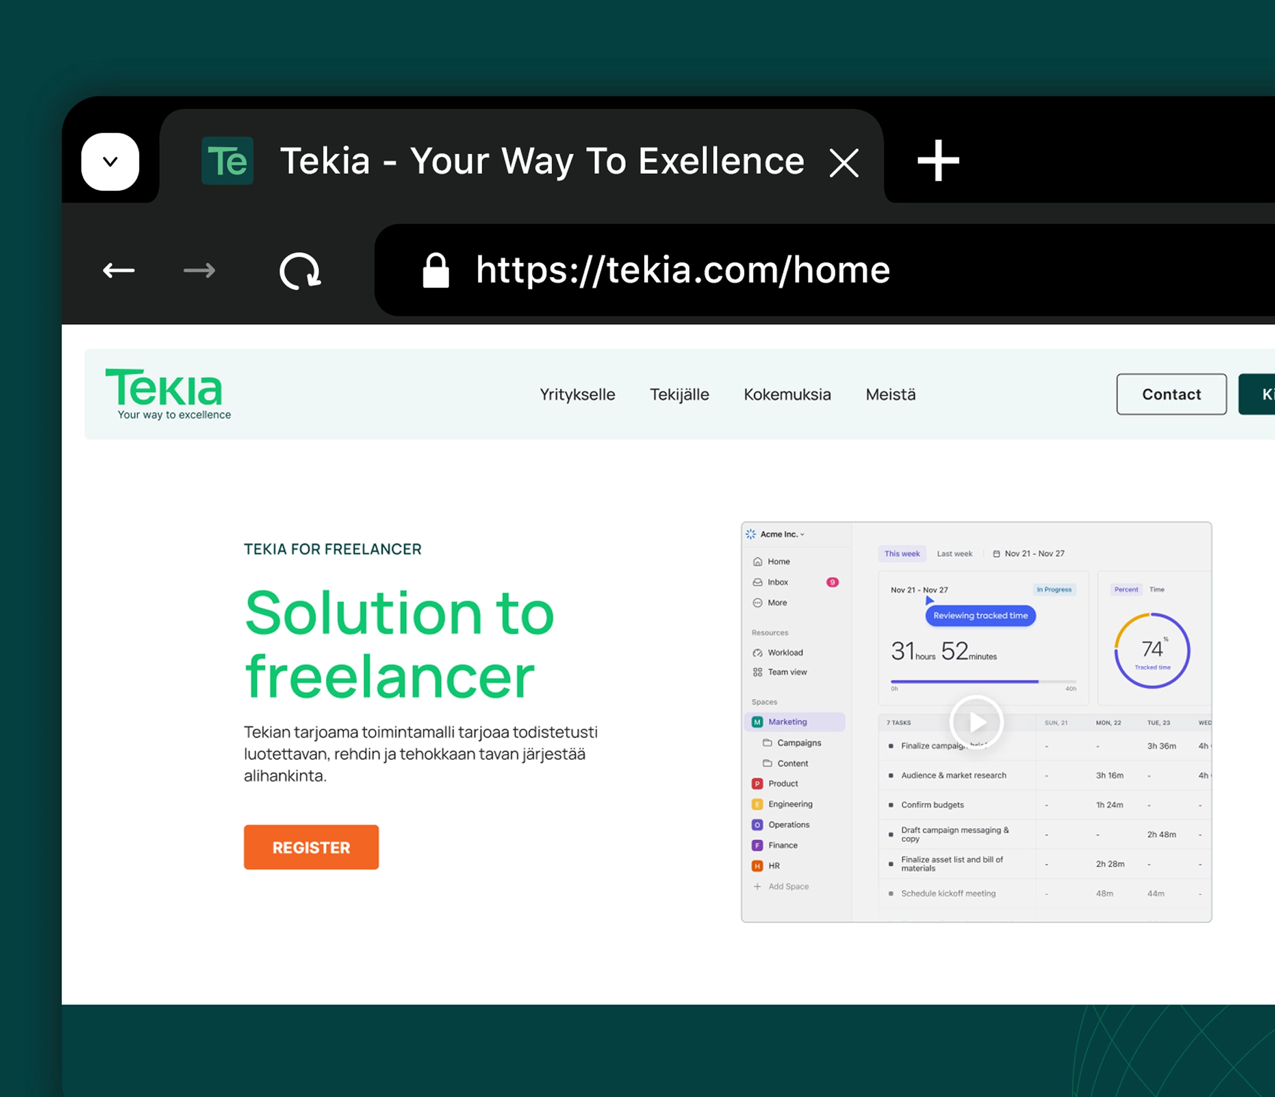Image resolution: width=1275 pixels, height=1097 pixels.
Task: Click the calendar icon beside Nov 21 - Nov 27
Action: point(996,554)
